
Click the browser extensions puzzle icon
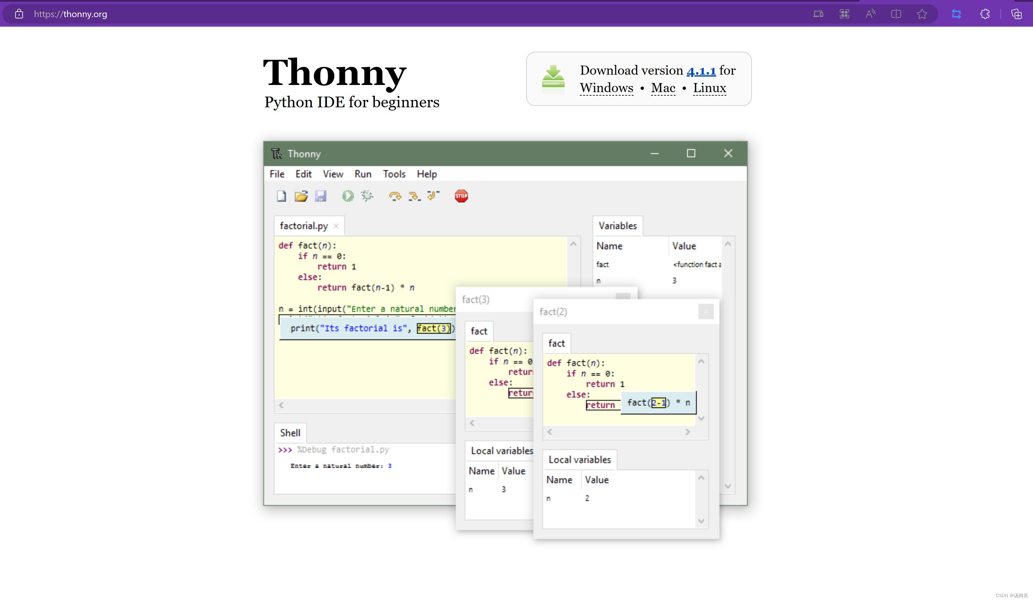985,14
